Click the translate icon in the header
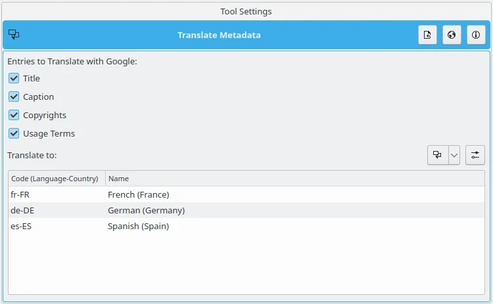Viewport: 493px width, 304px height. tap(14, 35)
